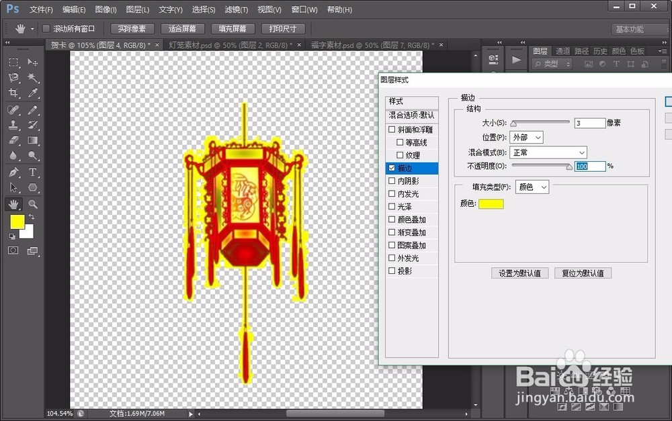Open the yellow stroke color swatch
This screenshot has height=421, width=672.
click(491, 204)
